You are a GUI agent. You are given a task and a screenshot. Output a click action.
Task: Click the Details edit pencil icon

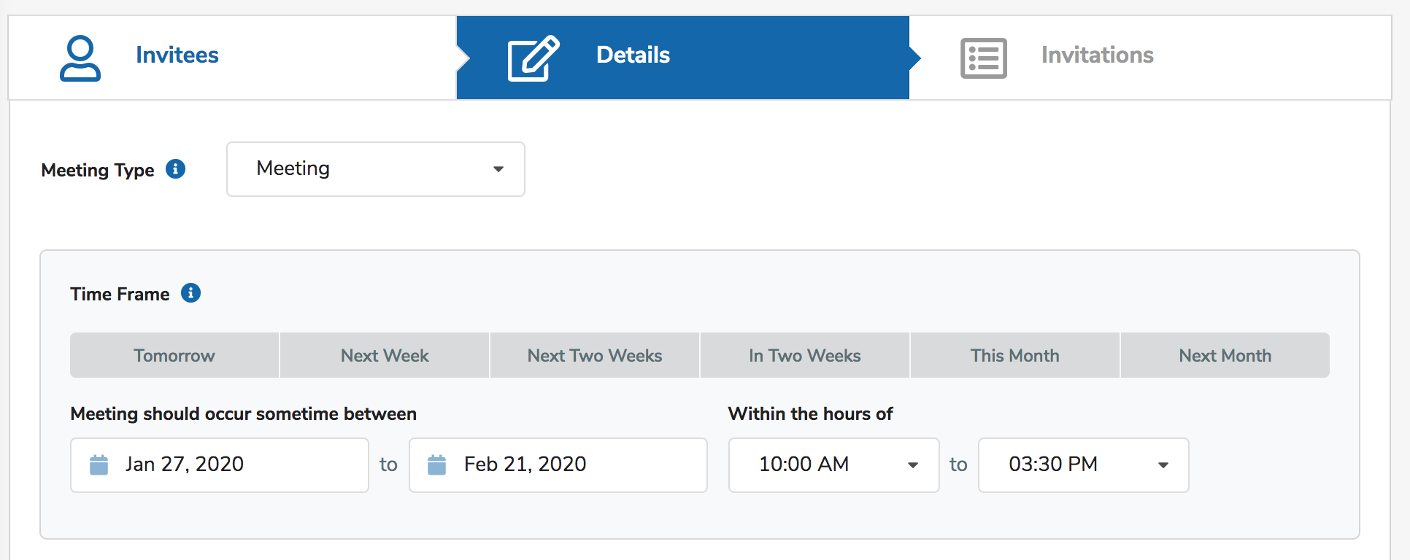coord(533,58)
